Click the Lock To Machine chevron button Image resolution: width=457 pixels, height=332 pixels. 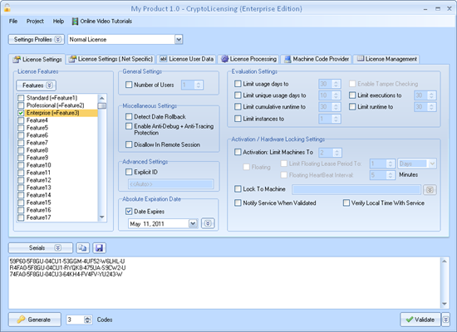tap(430, 190)
